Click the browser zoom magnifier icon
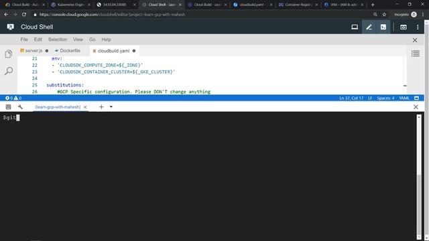The width and height of the screenshot is (429, 241). pyautogui.click(x=375, y=15)
